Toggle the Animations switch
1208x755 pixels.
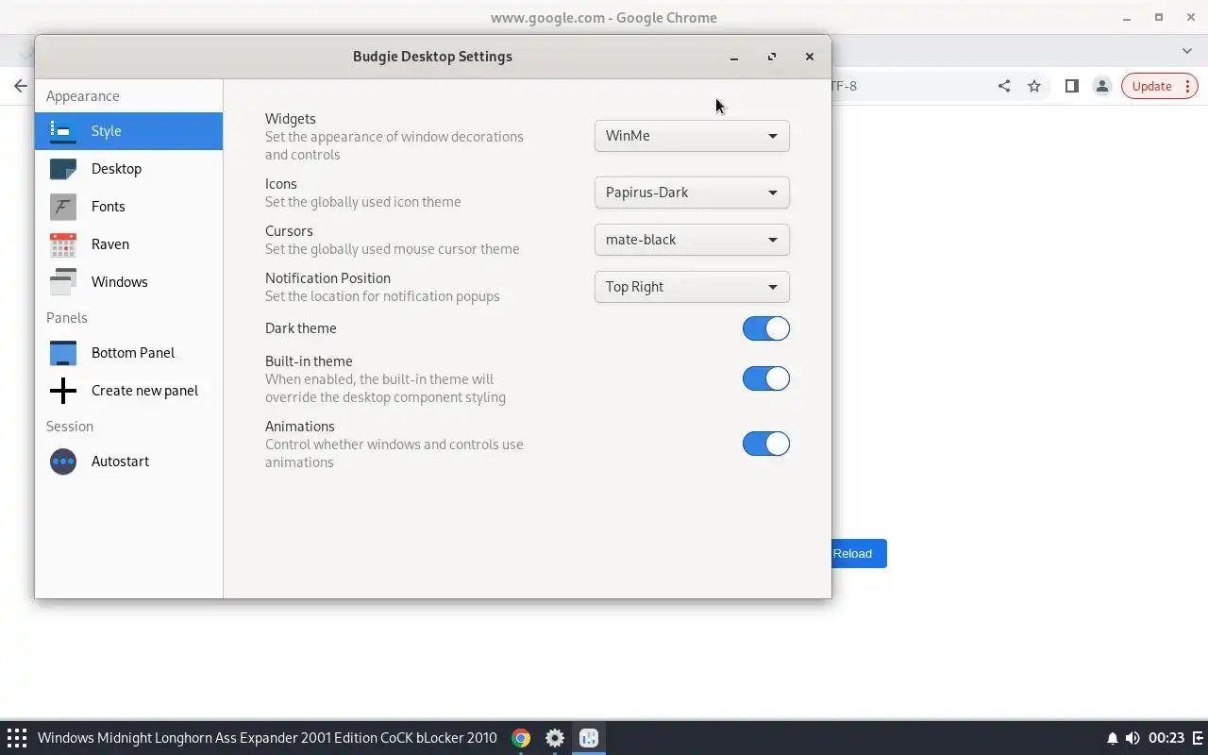(x=765, y=444)
